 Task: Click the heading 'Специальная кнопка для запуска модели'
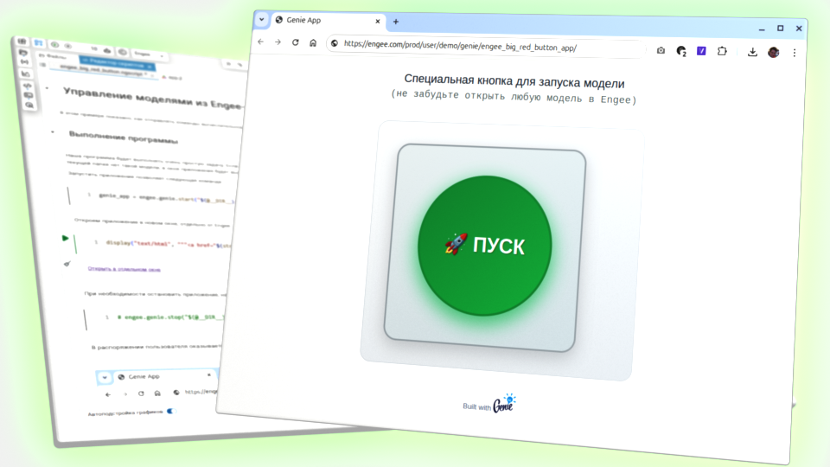(514, 81)
